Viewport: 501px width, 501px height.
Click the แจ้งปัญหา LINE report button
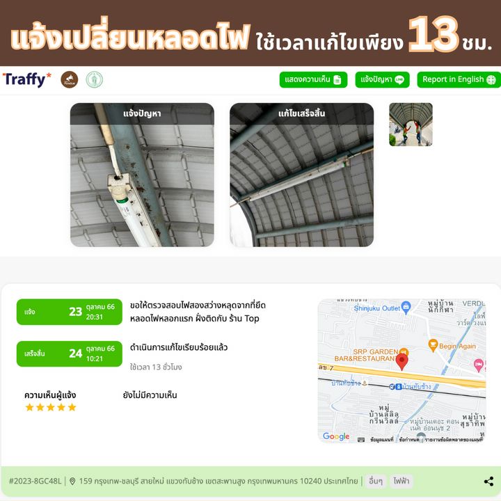[382, 79]
